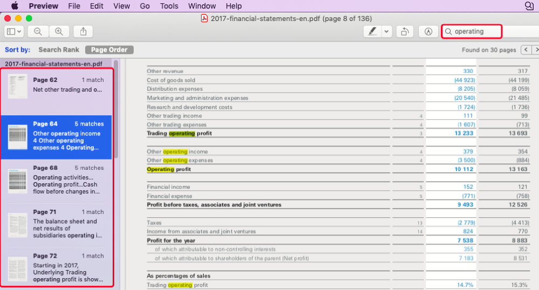The image size is (539, 290).
Task: Open the Tools menu
Action: pos(169,6)
